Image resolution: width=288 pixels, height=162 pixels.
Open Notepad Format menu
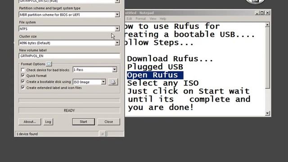tap(141, 19)
